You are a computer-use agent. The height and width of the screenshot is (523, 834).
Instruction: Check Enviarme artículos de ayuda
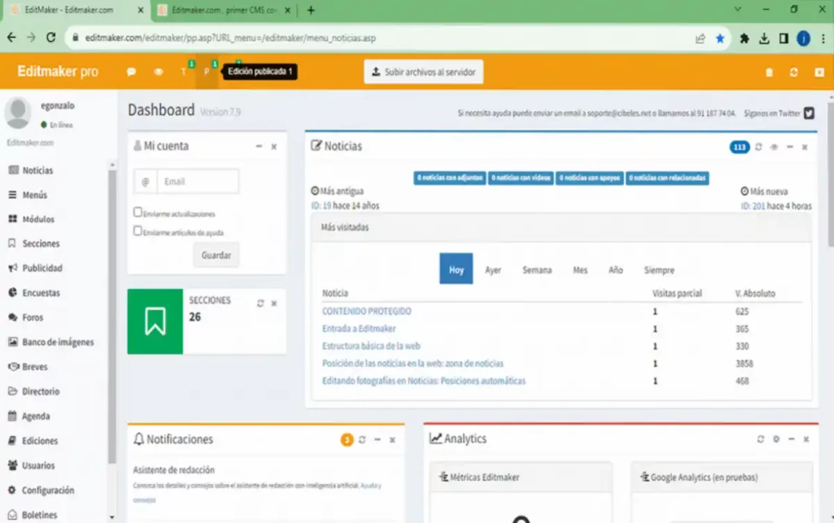pyautogui.click(x=138, y=231)
